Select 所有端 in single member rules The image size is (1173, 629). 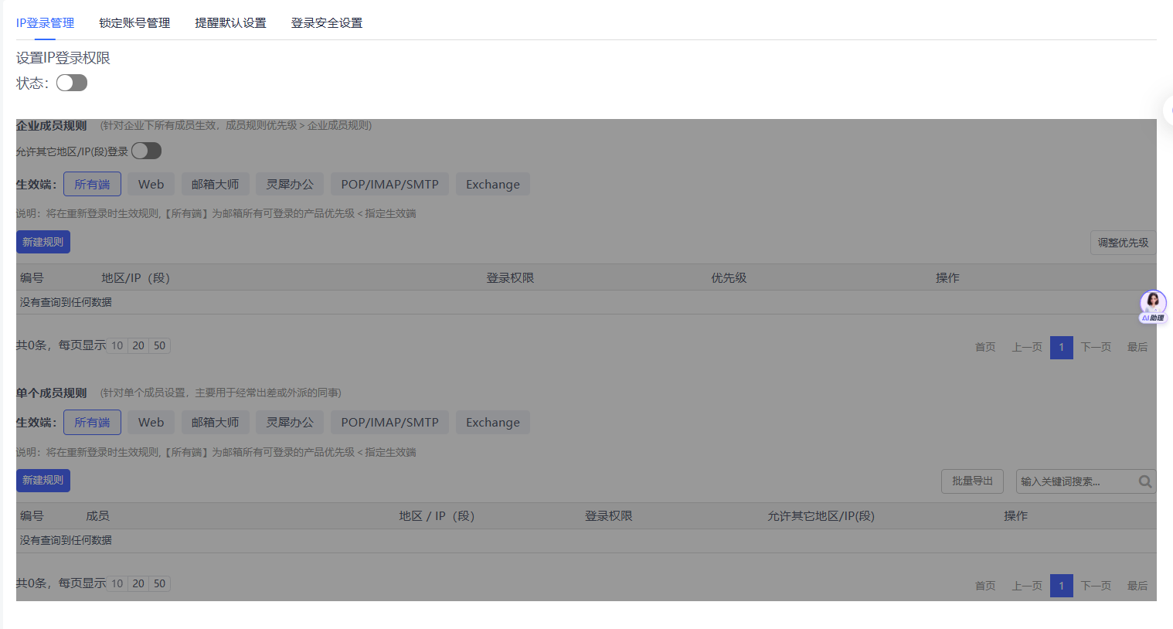[x=92, y=422]
